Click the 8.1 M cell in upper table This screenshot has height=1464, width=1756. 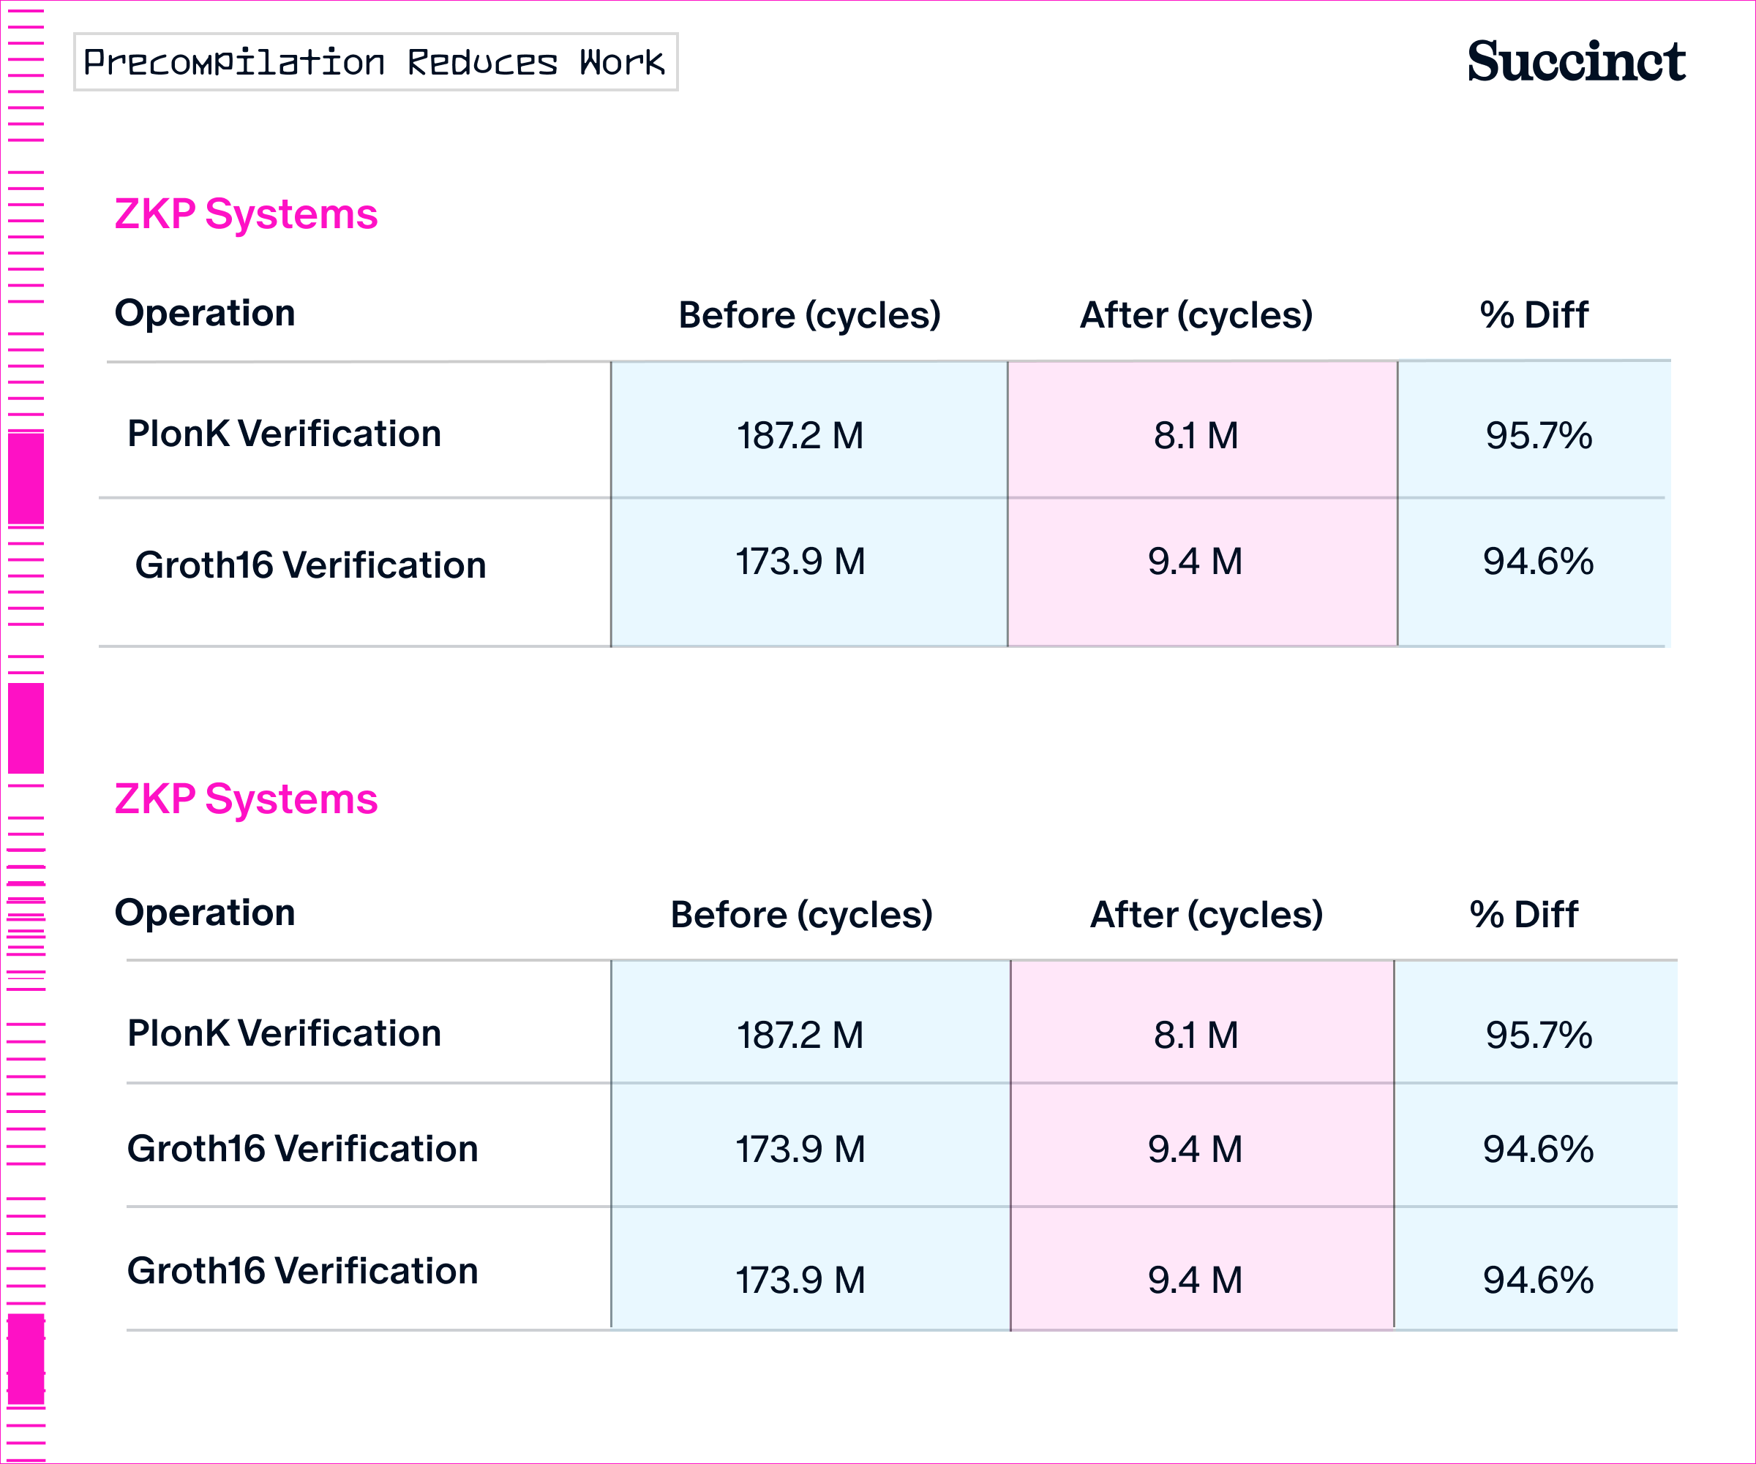[1196, 435]
